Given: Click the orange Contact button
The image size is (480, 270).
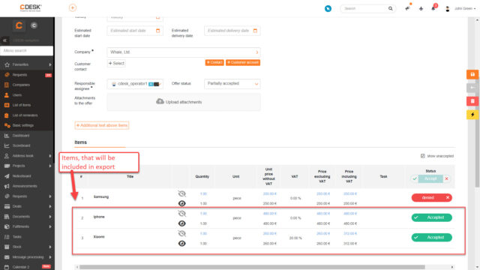Looking at the screenshot, I should coord(214,62).
